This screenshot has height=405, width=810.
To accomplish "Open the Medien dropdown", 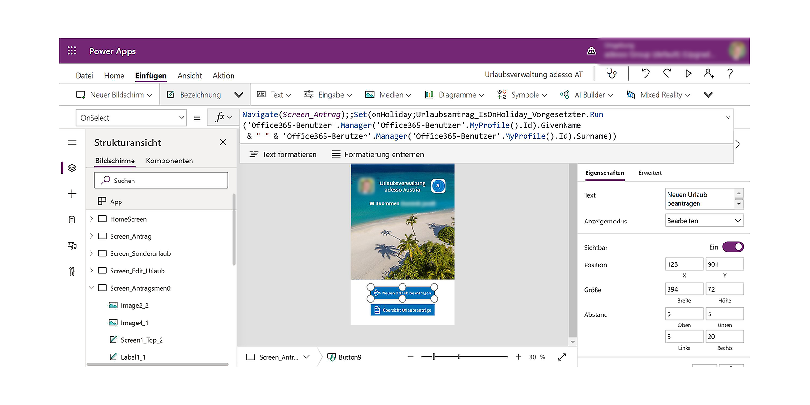I will click(x=388, y=95).
